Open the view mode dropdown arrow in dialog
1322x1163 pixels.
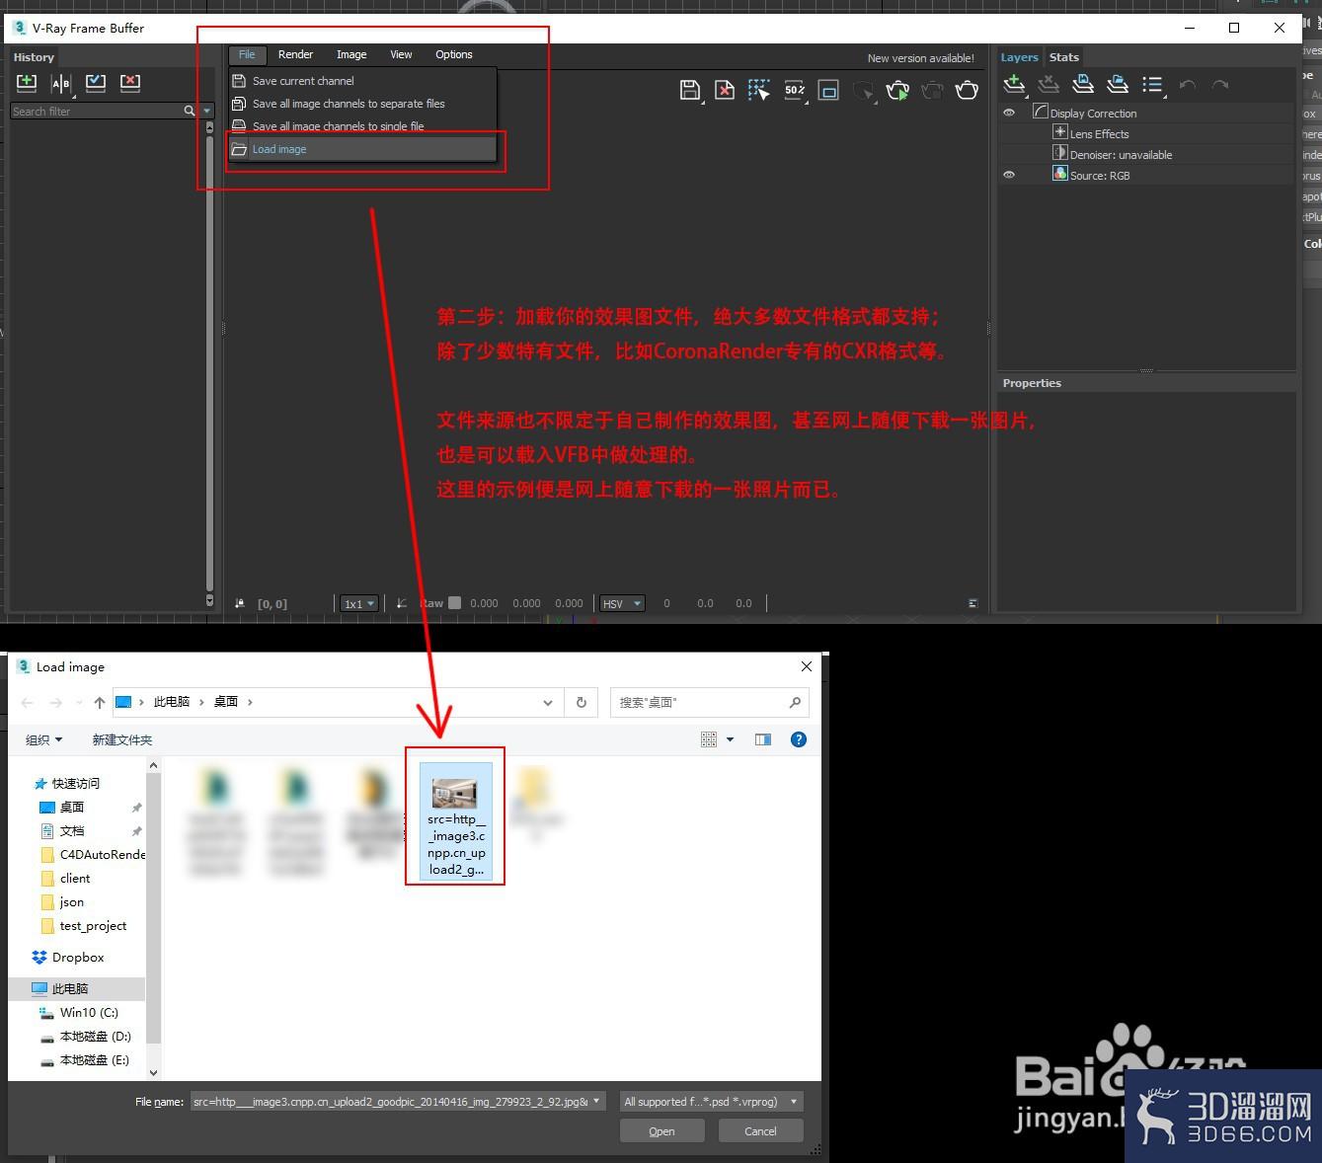point(731,739)
